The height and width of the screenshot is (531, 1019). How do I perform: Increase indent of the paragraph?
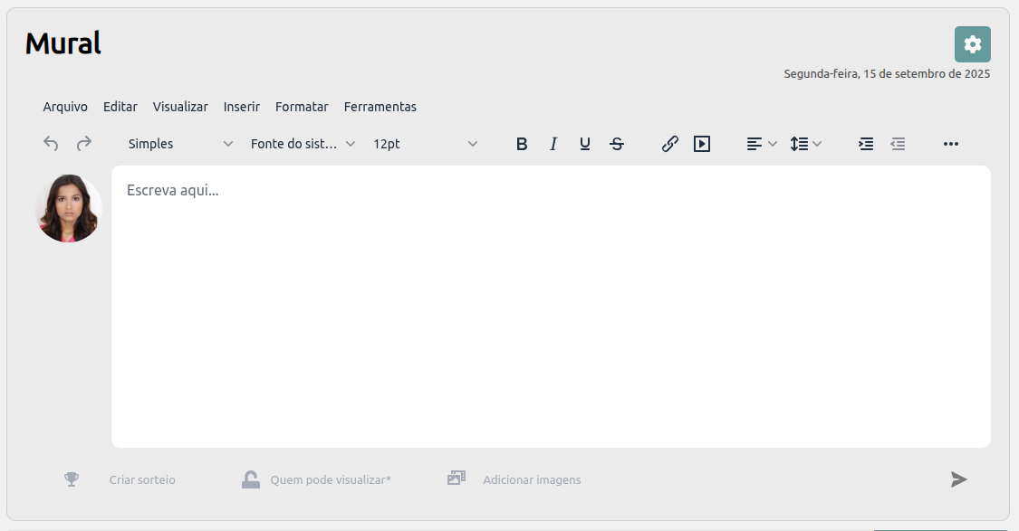point(866,144)
